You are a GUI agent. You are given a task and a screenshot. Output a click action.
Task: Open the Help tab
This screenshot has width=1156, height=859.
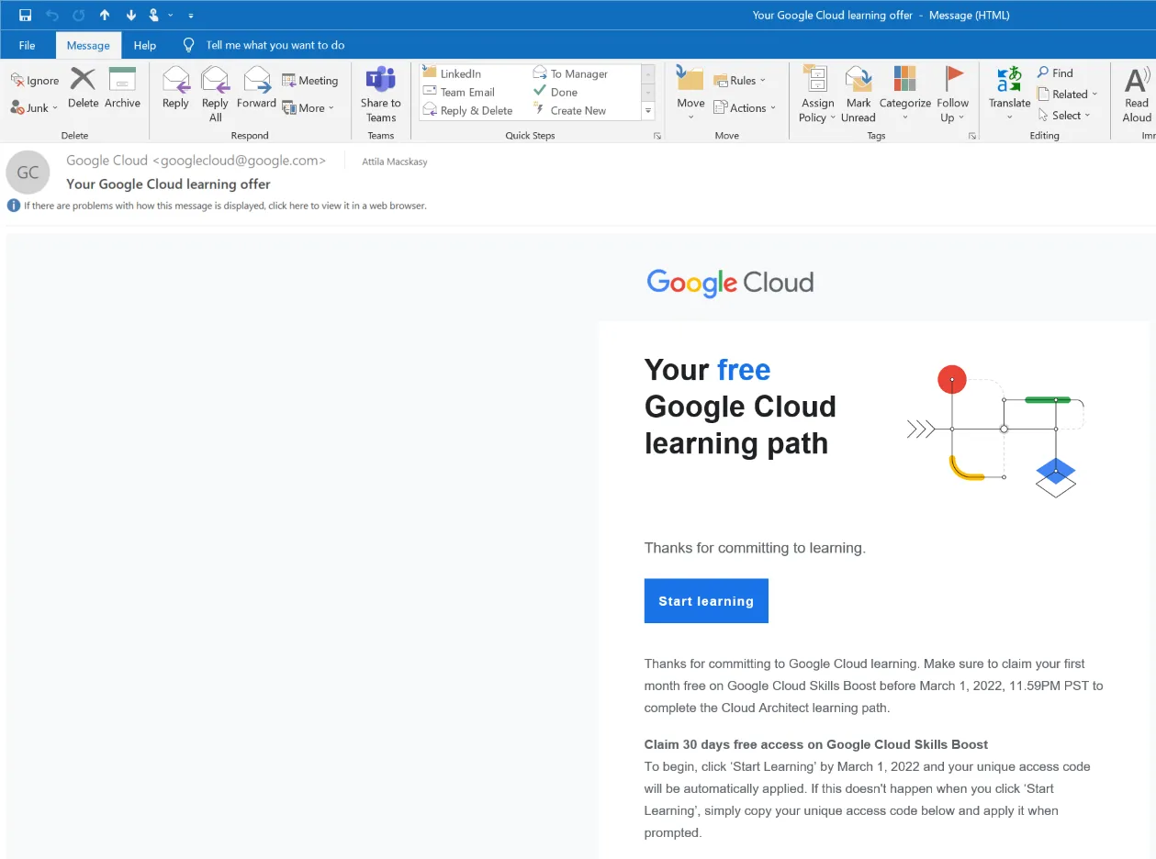pos(145,45)
